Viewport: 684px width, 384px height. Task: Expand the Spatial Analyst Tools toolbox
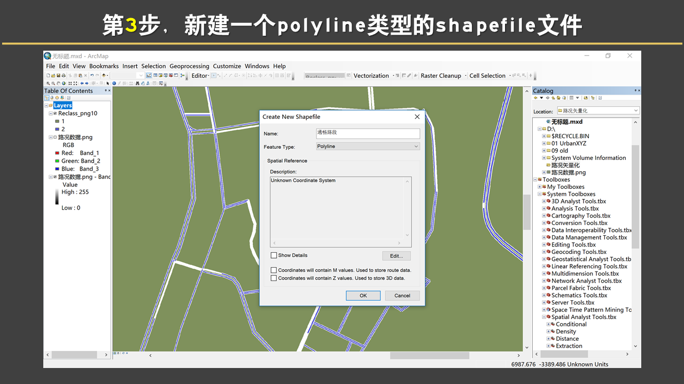tap(545, 317)
